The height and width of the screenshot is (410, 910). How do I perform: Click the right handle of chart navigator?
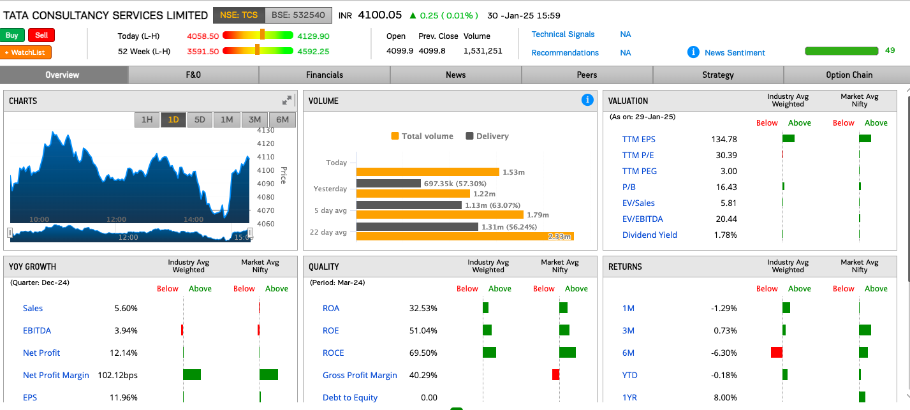251,233
